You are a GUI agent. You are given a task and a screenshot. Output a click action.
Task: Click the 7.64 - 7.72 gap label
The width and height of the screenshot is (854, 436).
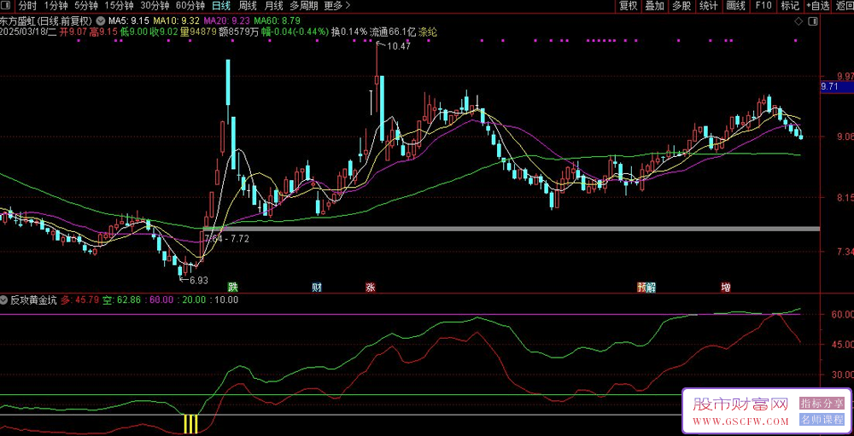pyautogui.click(x=227, y=238)
